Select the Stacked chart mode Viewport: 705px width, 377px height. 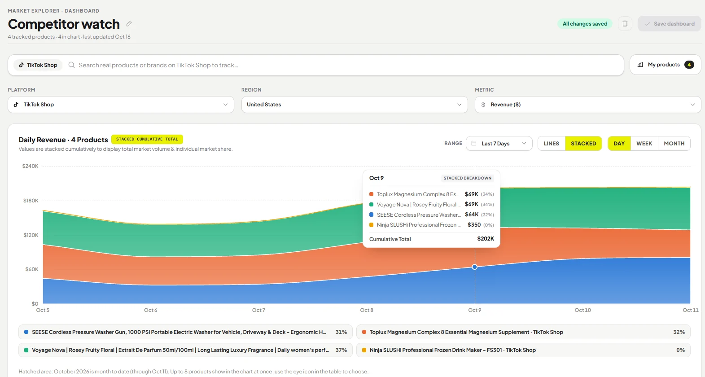click(583, 144)
